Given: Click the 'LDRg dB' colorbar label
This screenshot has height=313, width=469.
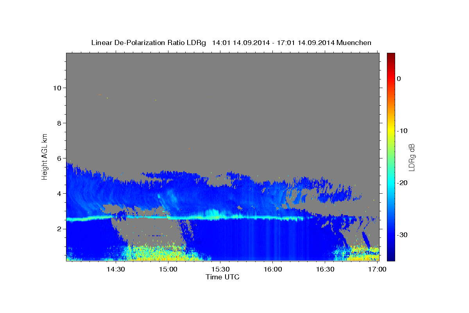Looking at the screenshot, I should tap(412, 157).
